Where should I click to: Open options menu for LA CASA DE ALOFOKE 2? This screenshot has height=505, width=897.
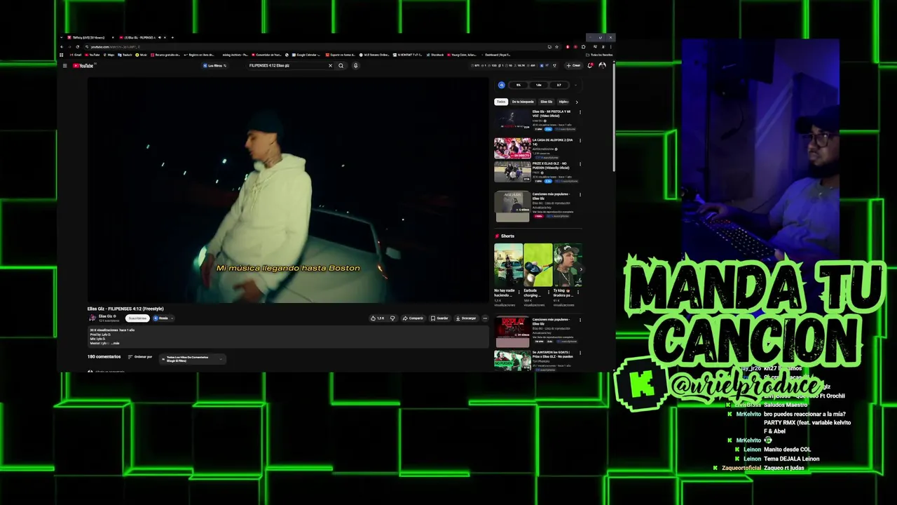tap(580, 140)
